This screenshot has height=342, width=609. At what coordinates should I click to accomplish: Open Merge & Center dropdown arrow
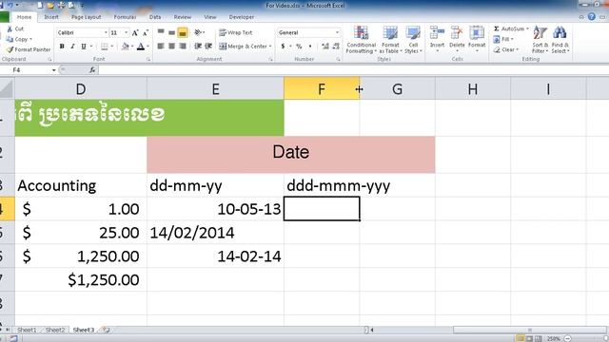point(270,47)
